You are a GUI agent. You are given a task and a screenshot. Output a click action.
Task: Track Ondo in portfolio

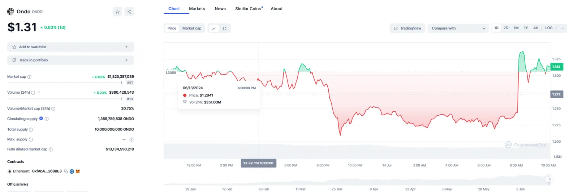point(70,60)
